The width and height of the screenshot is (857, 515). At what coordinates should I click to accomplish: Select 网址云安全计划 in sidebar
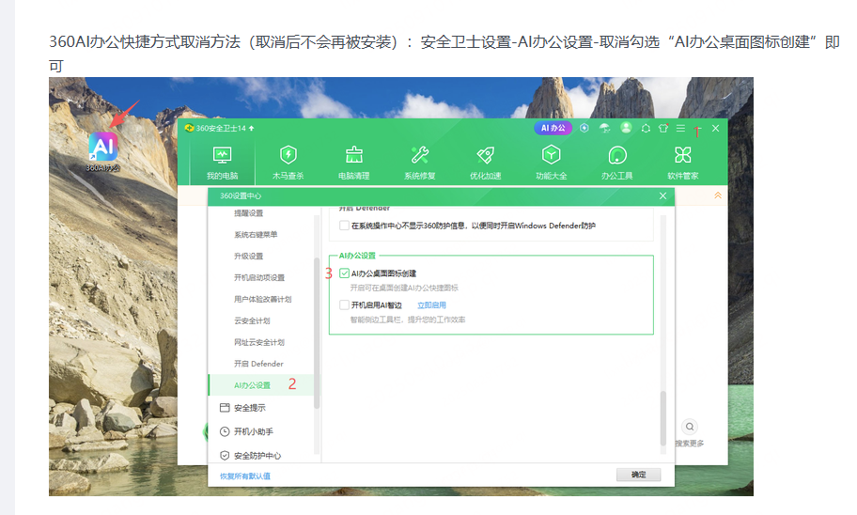(x=259, y=342)
